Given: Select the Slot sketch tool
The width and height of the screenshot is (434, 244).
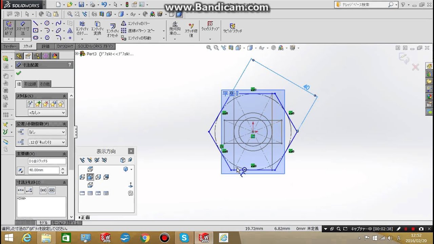Looking at the screenshot, I should point(36,38).
